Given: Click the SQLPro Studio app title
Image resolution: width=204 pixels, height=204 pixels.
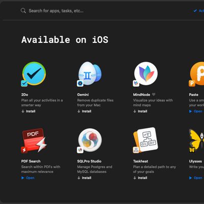Looking at the screenshot, I should (89, 161).
